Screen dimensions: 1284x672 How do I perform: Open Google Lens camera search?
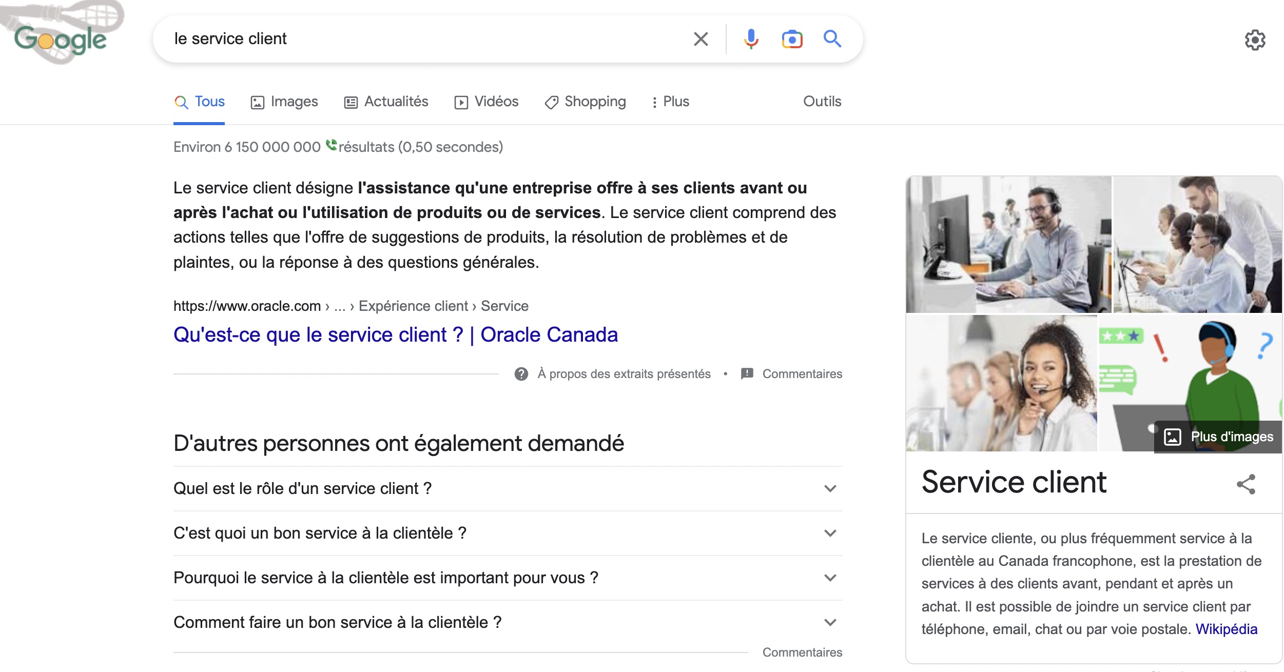coord(792,39)
